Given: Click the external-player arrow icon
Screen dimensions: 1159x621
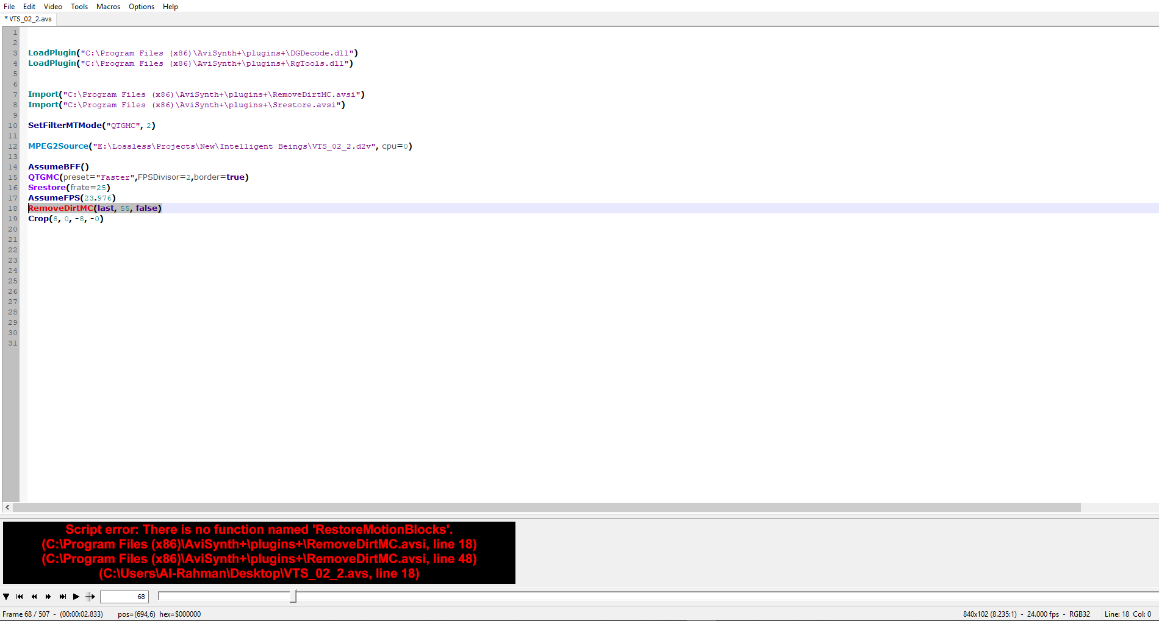Looking at the screenshot, I should pyautogui.click(x=90, y=597).
